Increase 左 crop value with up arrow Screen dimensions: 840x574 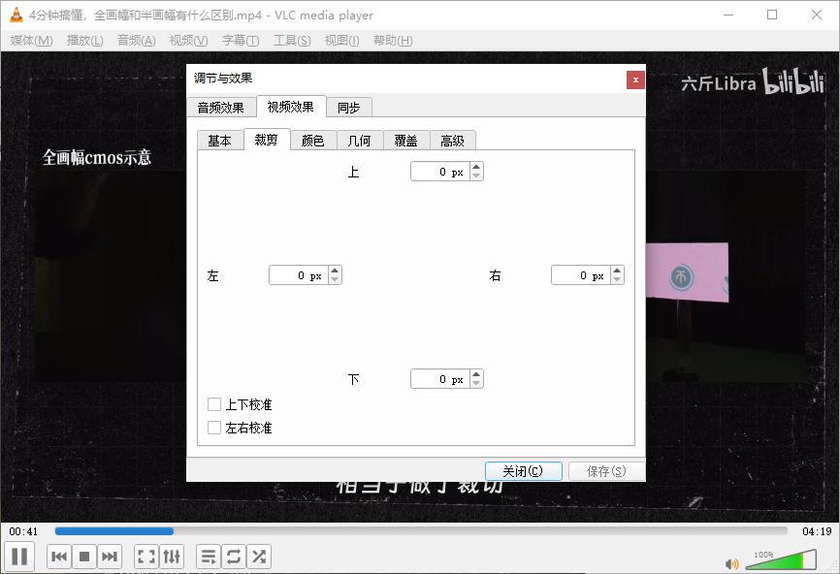pos(335,271)
